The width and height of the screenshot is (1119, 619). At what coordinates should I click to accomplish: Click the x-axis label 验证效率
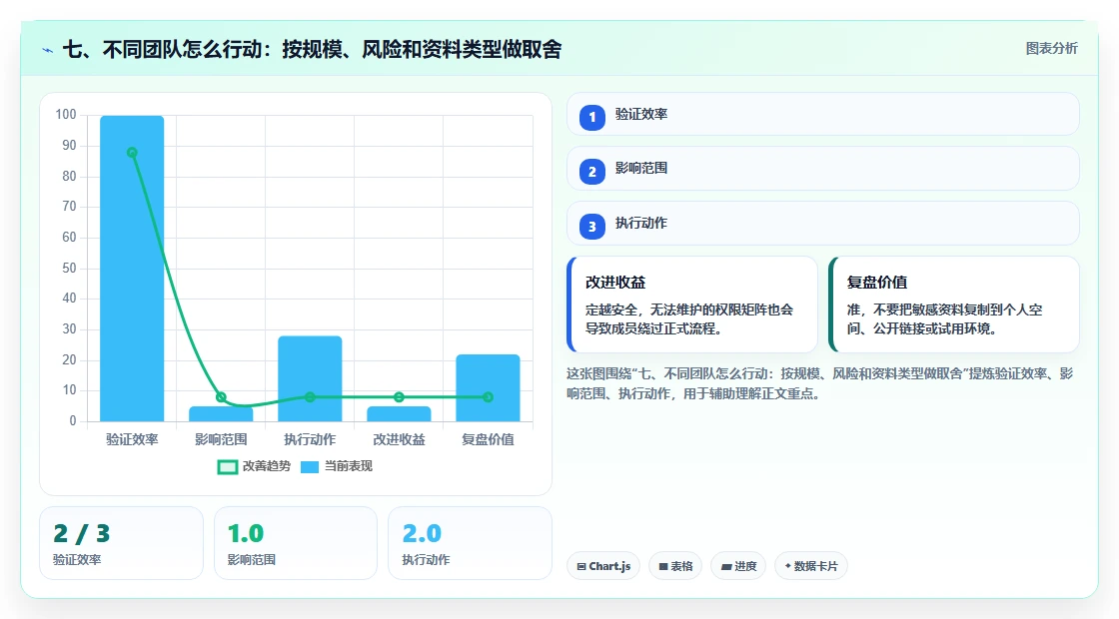point(132,440)
